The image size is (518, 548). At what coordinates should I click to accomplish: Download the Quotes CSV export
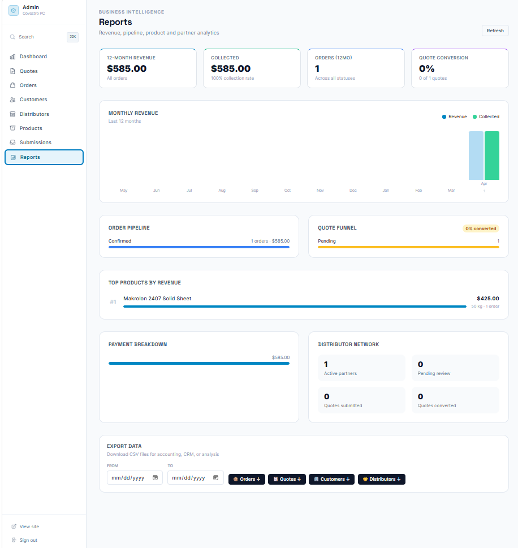pyautogui.click(x=287, y=479)
